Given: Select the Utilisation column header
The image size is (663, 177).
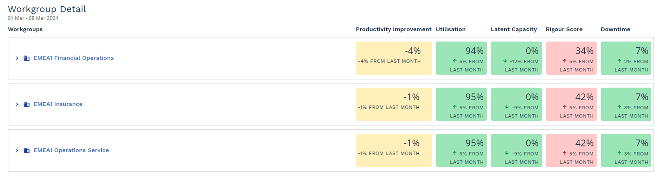Looking at the screenshot, I should tap(451, 29).
